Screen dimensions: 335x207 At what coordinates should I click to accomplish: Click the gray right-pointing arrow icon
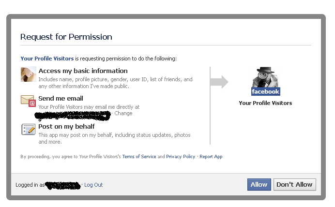tap(219, 82)
